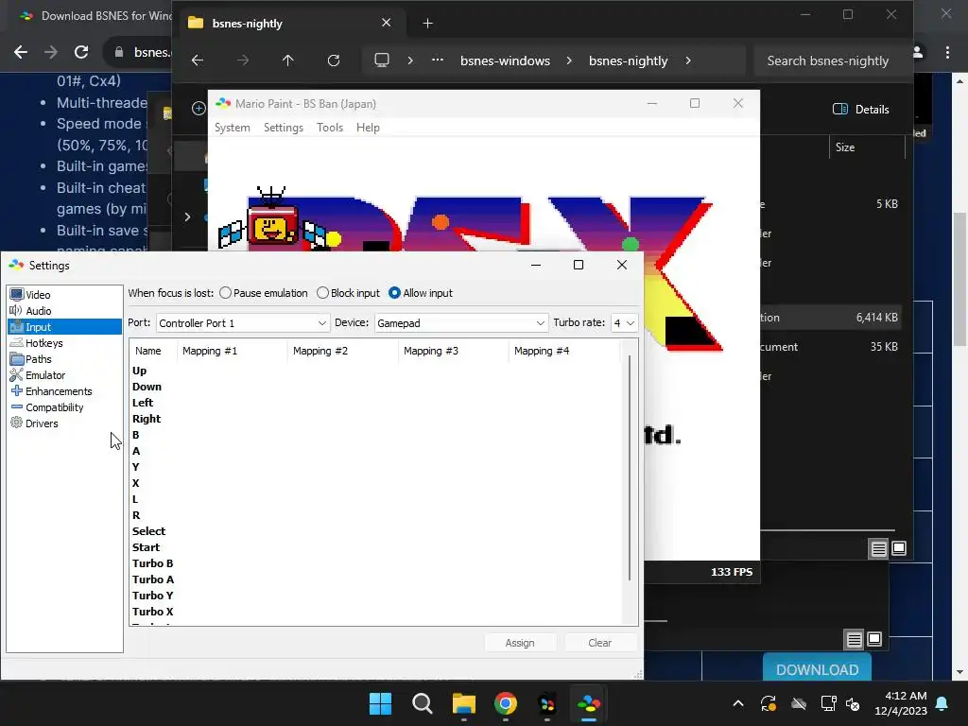
Task: Open the Help menu in bsnes
Action: tap(368, 128)
